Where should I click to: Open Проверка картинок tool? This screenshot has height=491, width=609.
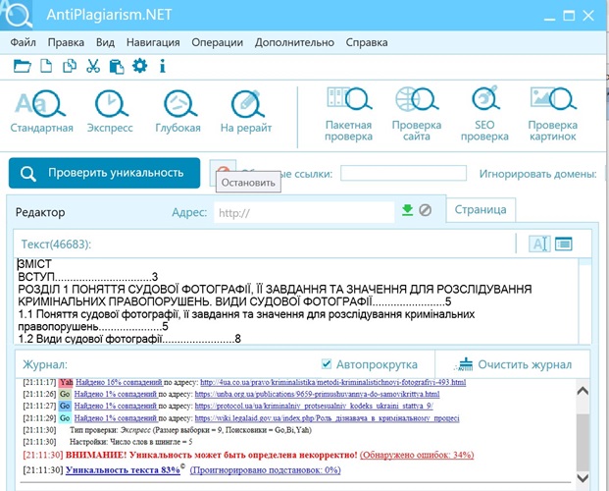553,114
